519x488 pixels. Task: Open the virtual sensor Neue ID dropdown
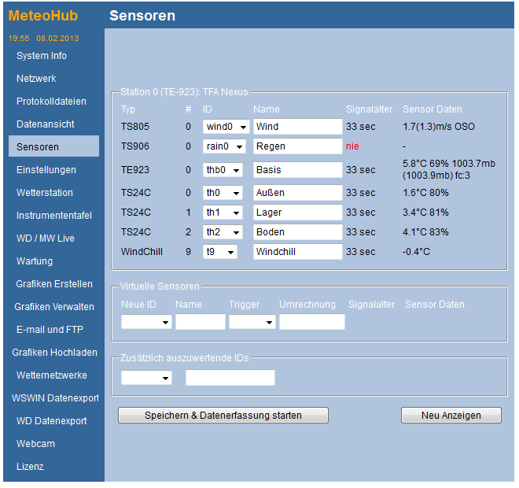[146, 322]
